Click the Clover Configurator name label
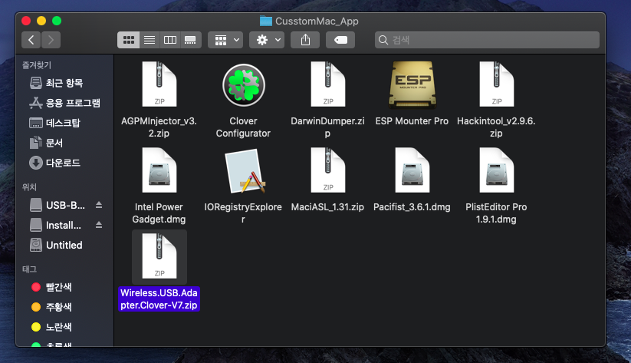The height and width of the screenshot is (363, 631). click(243, 127)
